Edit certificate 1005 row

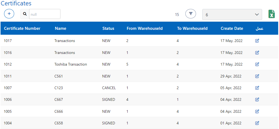coord(257,111)
